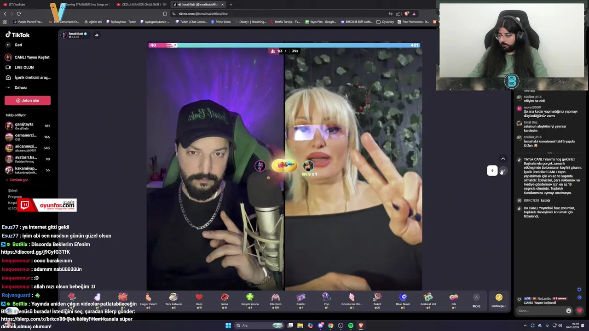Viewport: 589px width, 331px height.
Task: Click the red Jeton alın button
Action: 28,101
